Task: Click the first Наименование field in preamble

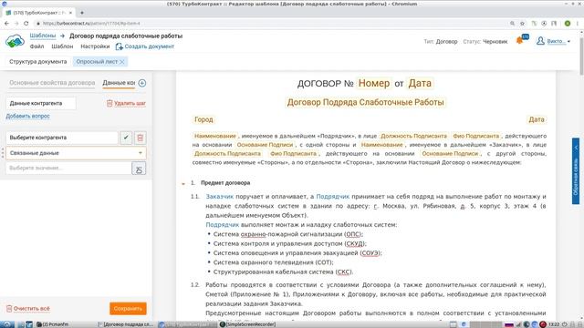Action: coord(215,136)
